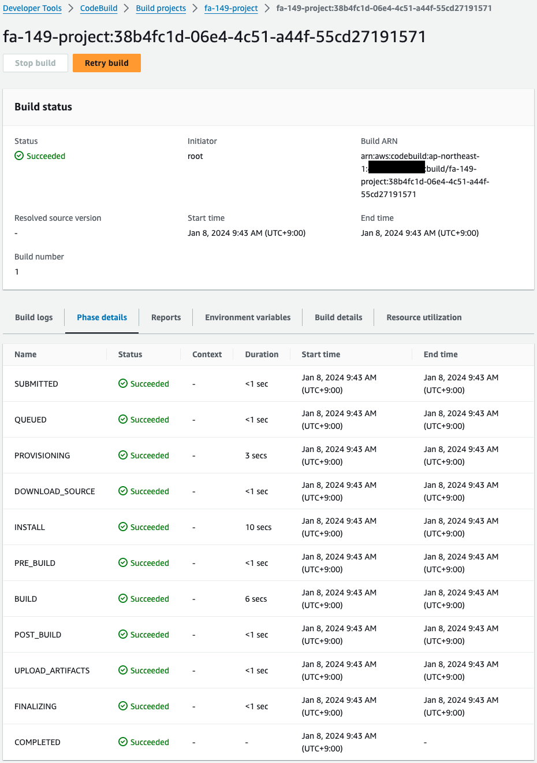This screenshot has width=537, height=763.
Task: Select the Phase details tab
Action: tap(102, 317)
